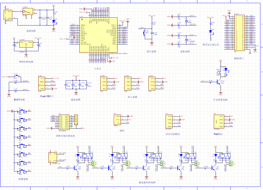Click the 串口电路 label
Image resolution: width=263 pixels, height=190 pixels.
133,97
